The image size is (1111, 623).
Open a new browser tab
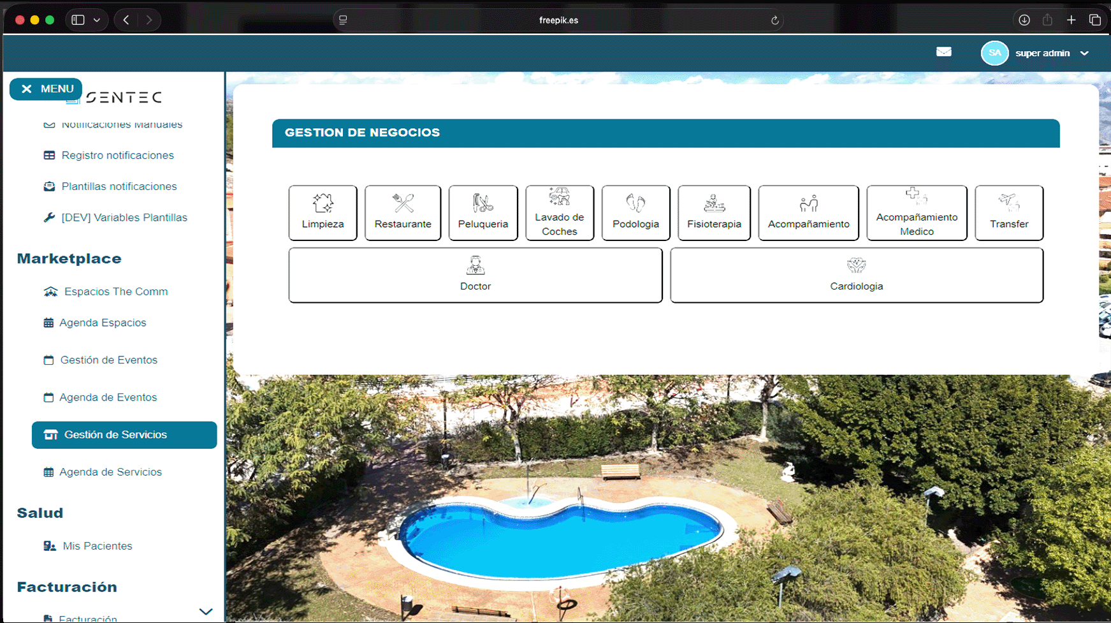coord(1071,20)
